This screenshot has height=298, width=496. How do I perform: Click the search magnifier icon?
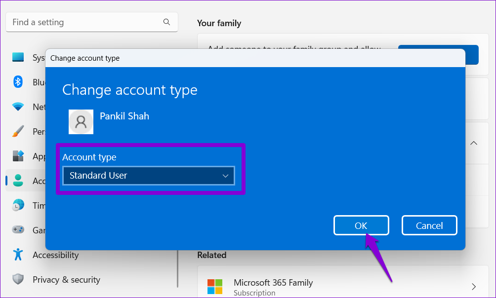pos(166,22)
